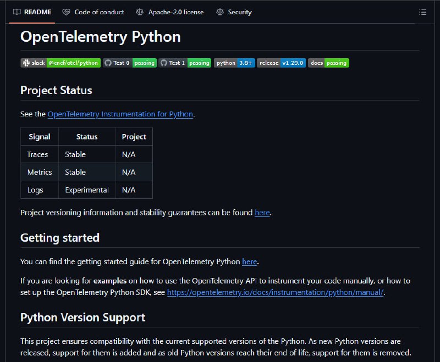Click the 'here' link for versioning information

(262, 213)
